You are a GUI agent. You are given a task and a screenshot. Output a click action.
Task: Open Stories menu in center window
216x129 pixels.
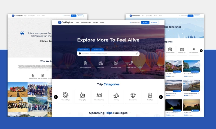coord(102,23)
